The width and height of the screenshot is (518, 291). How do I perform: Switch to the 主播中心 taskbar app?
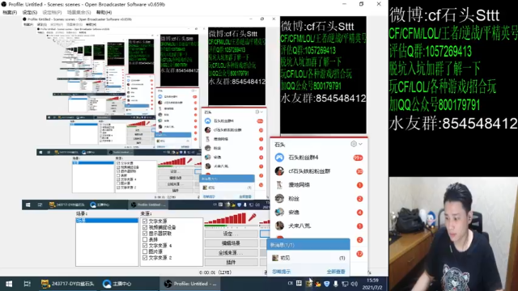[117, 284]
